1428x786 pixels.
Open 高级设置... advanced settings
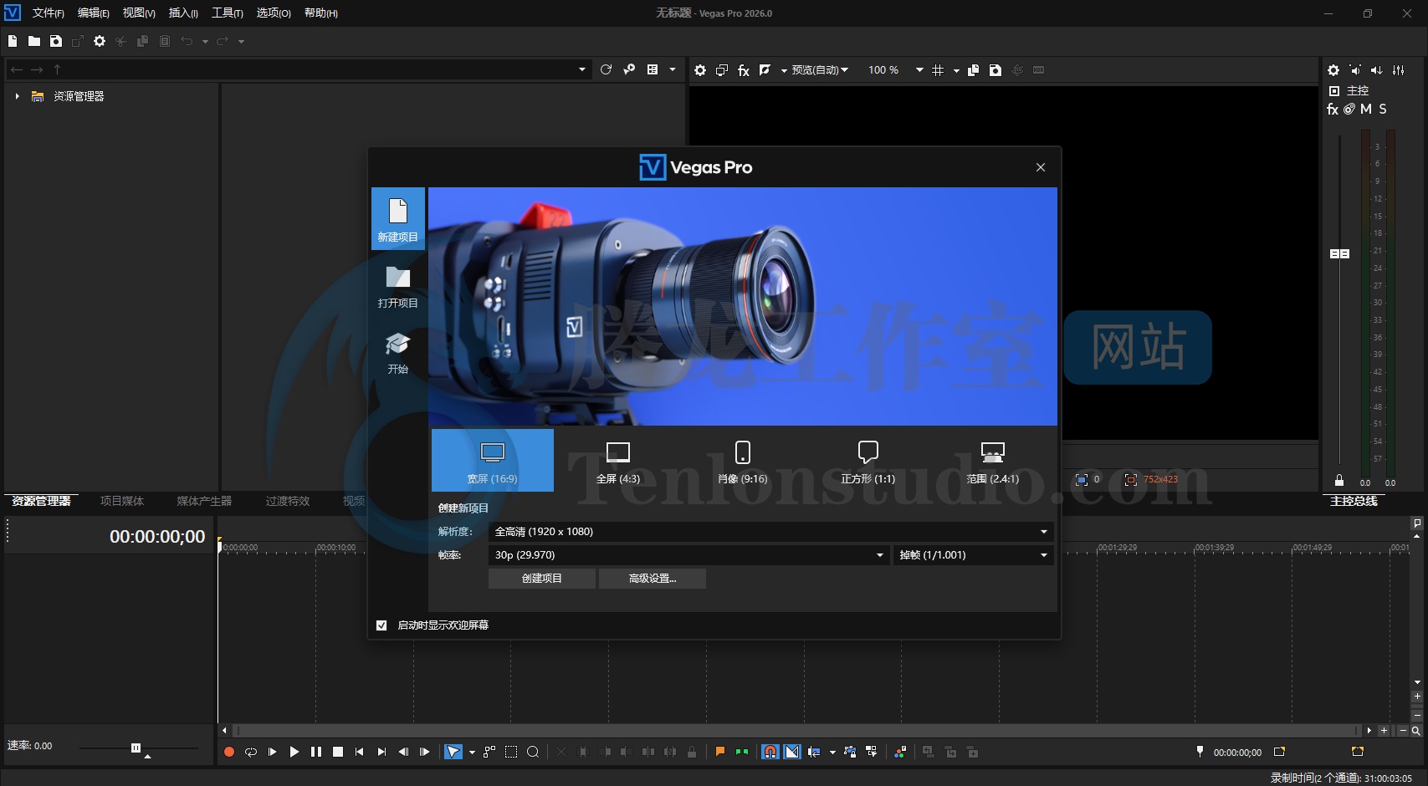[652, 579]
